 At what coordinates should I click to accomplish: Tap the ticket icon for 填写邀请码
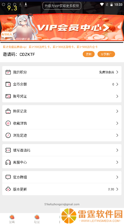click(x=8, y=150)
